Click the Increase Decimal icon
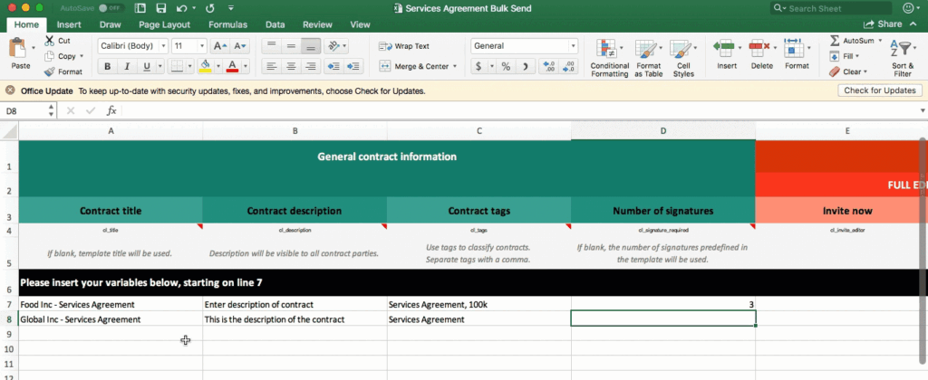This screenshot has height=380, width=928. coord(548,66)
